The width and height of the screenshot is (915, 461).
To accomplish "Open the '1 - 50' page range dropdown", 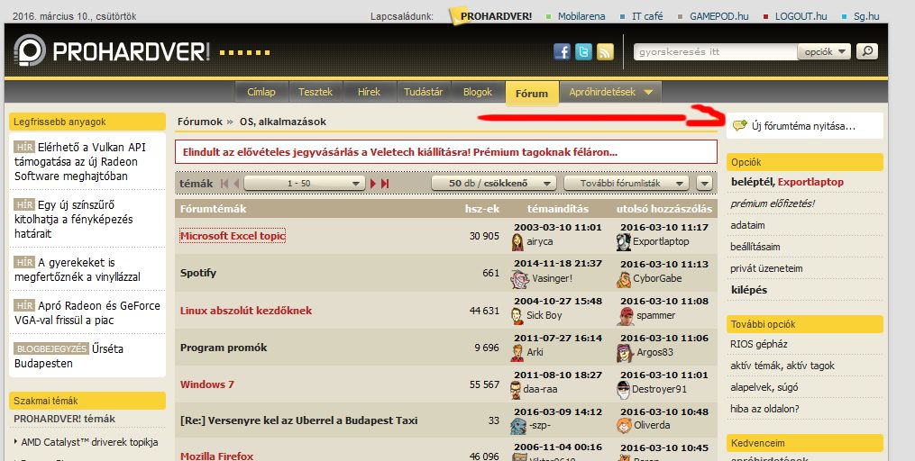I will click(x=305, y=184).
